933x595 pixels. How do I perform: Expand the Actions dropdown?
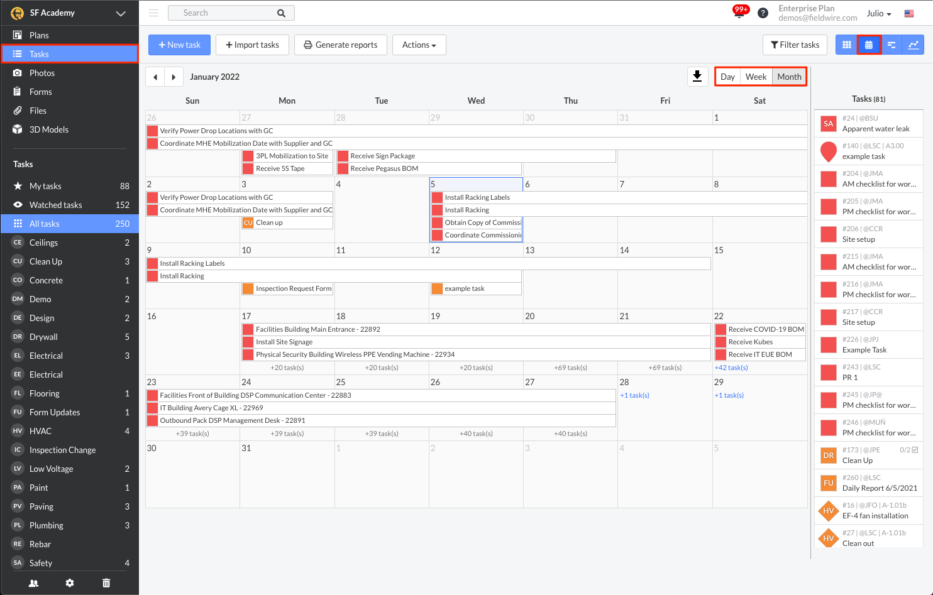(x=419, y=45)
